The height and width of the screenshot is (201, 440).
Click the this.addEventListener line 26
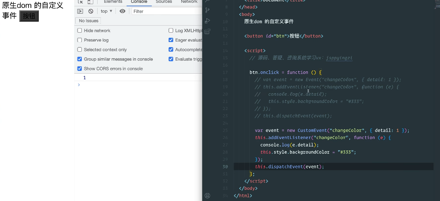323,138
